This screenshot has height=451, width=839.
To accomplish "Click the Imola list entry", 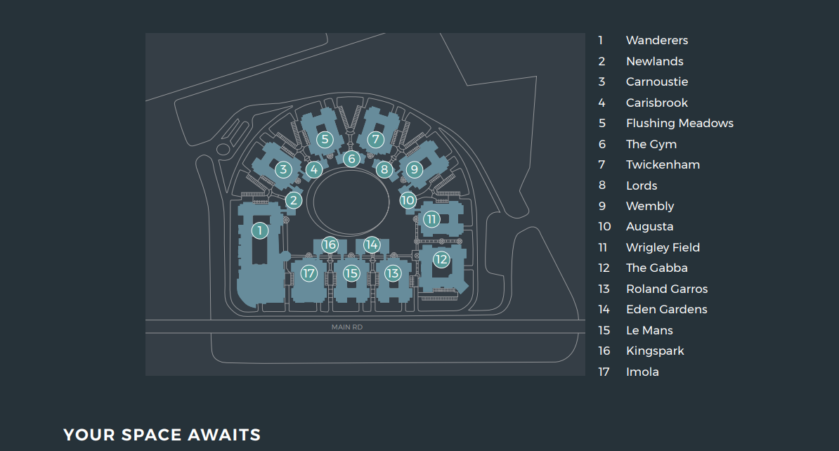I will (x=642, y=372).
